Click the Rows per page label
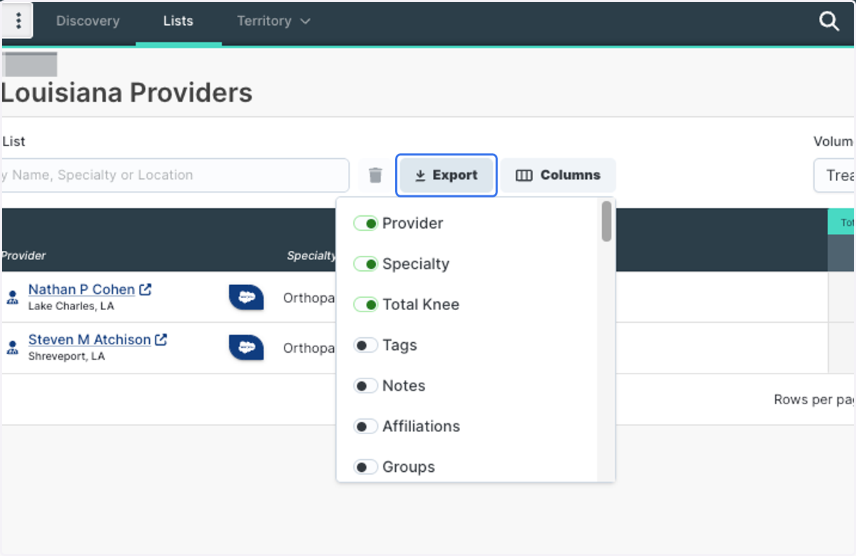The image size is (856, 556). click(815, 400)
